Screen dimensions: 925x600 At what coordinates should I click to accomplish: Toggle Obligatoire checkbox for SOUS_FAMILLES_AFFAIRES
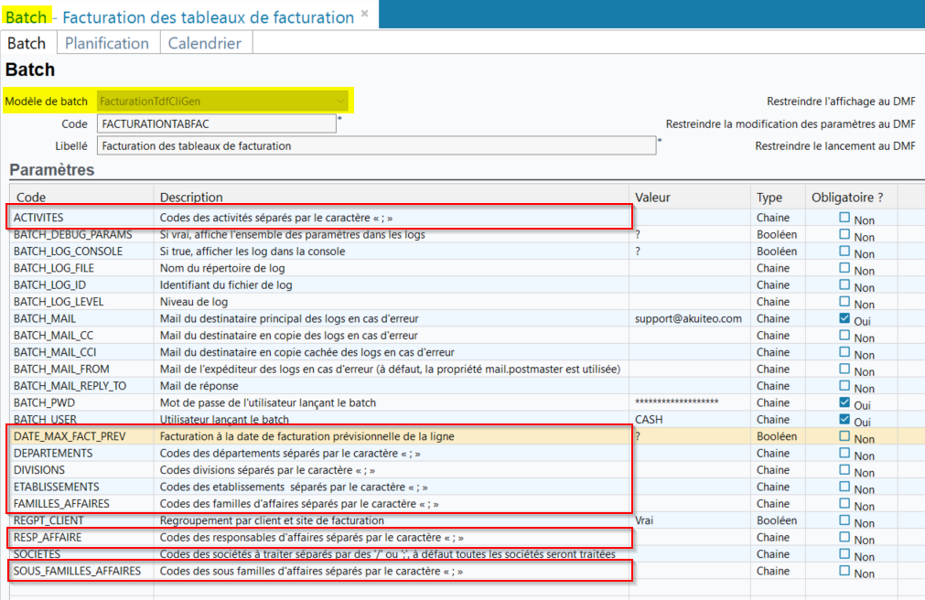(x=844, y=571)
